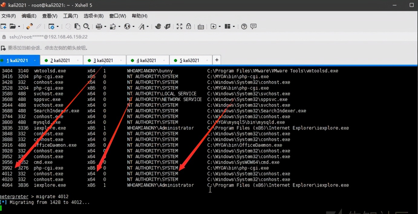418x214 pixels.
Task: Click the 'migrate 4012' command text
Action: click(x=52, y=196)
